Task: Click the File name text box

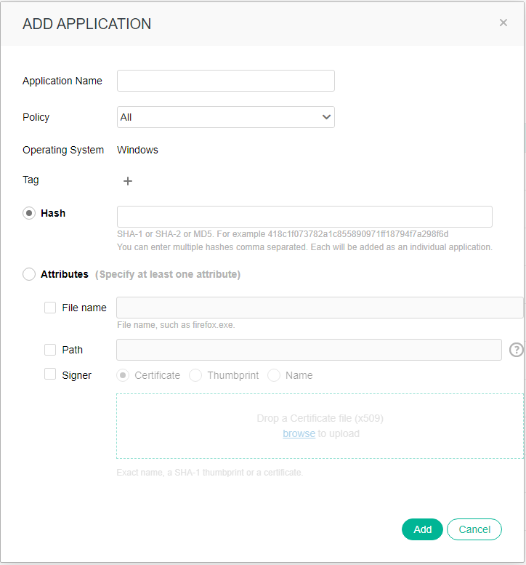Action: (320, 308)
